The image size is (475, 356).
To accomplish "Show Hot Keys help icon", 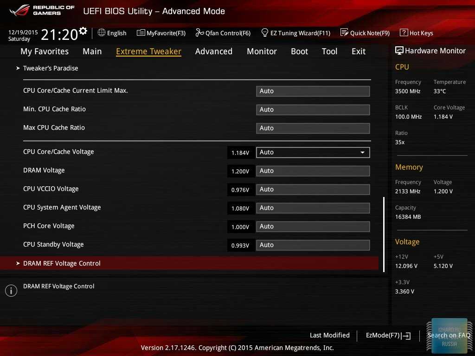I will pyautogui.click(x=404, y=33).
